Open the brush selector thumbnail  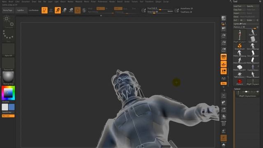click(8, 22)
